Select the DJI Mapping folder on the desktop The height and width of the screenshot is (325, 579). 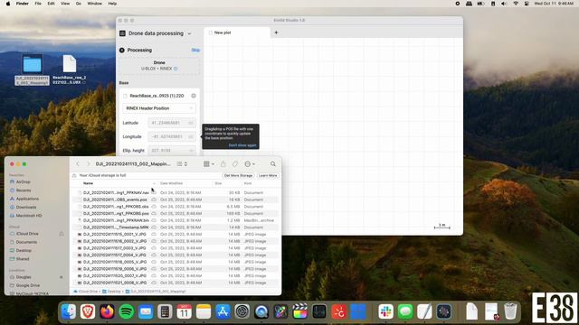pyautogui.click(x=33, y=70)
